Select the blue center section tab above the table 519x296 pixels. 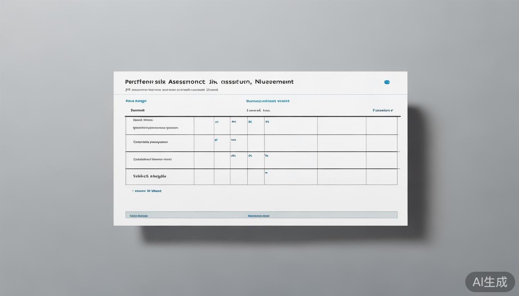[268, 101]
